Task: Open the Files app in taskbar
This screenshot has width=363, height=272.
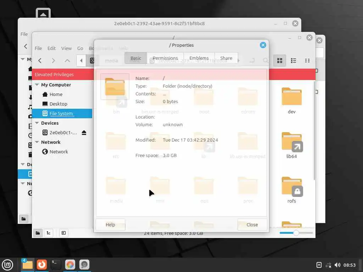Action: [x=28, y=265]
